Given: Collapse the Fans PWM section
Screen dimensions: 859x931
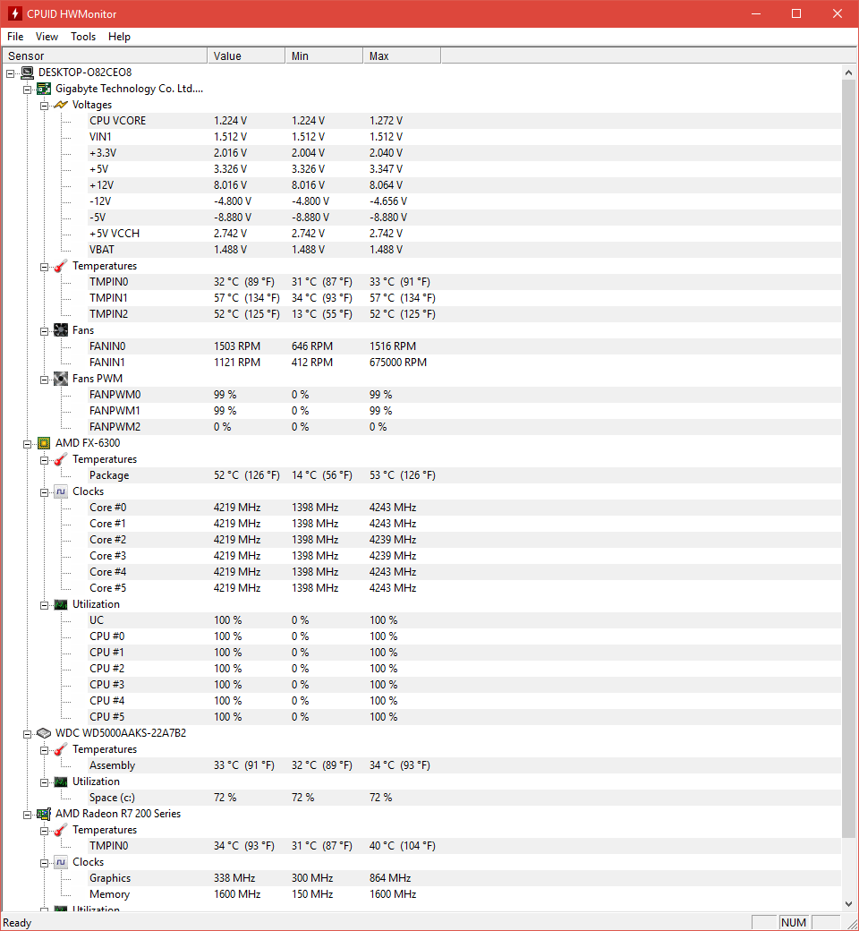Looking at the screenshot, I should click(44, 380).
